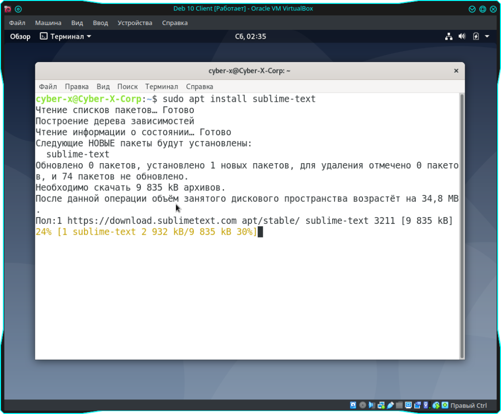Expand the Терминал app menu dropdown in panel
The height and width of the screenshot is (414, 501).
pos(66,37)
